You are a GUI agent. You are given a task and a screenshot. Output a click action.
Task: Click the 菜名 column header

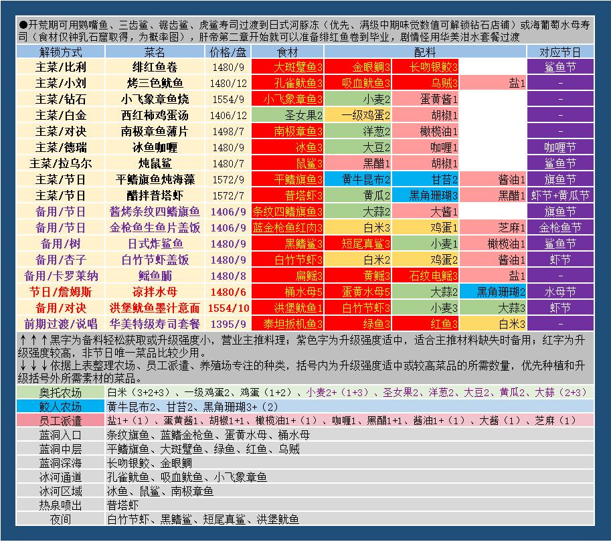[x=155, y=52]
